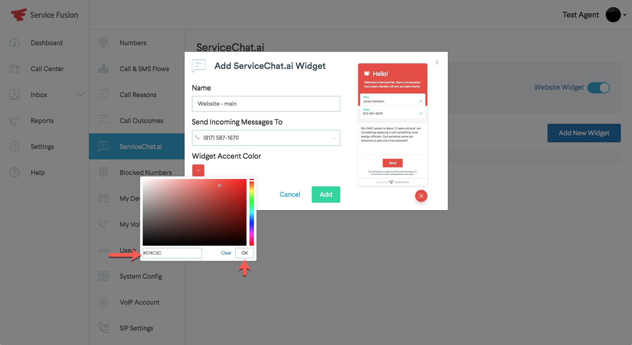Image resolution: width=632 pixels, height=345 pixels.
Task: Click the Call & SMS Flows icon
Action: pyautogui.click(x=103, y=69)
